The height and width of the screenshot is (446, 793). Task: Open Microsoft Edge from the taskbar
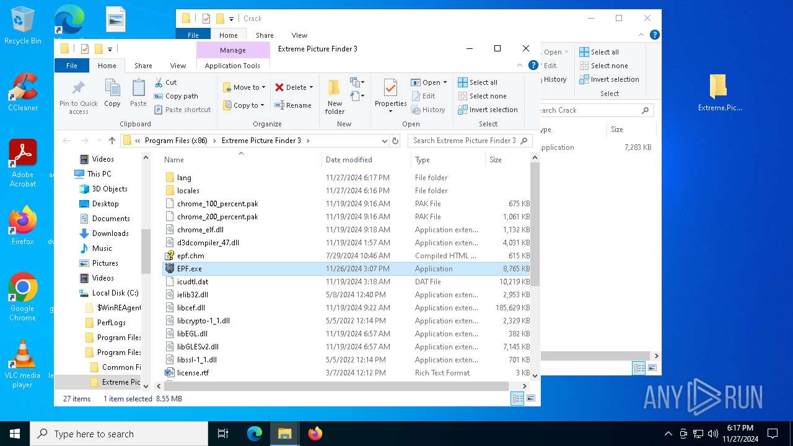tap(255, 434)
